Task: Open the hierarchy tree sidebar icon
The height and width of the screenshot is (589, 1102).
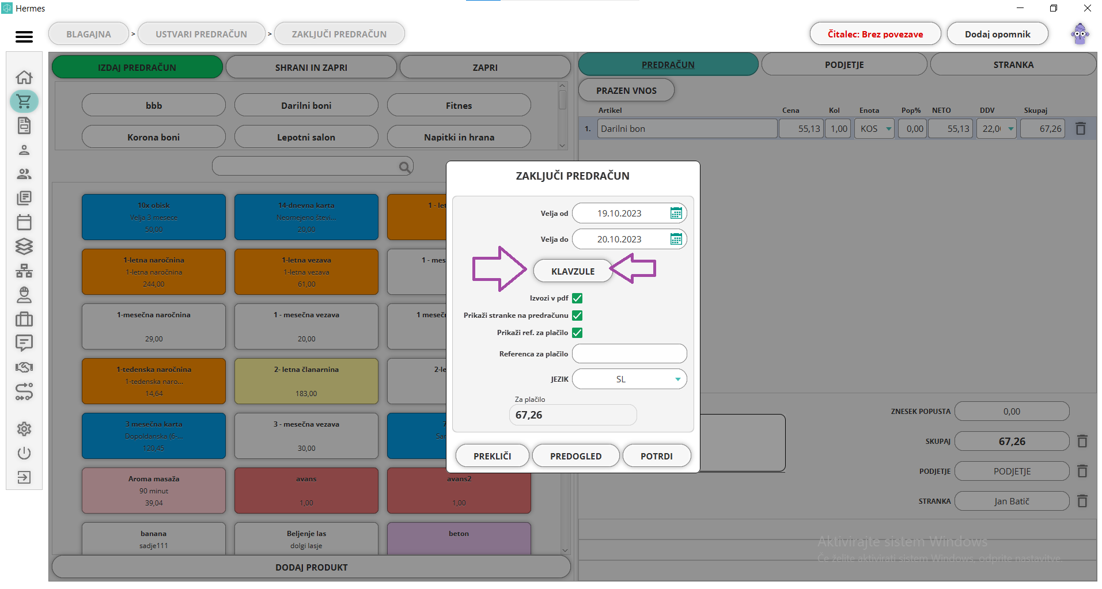Action: [24, 271]
